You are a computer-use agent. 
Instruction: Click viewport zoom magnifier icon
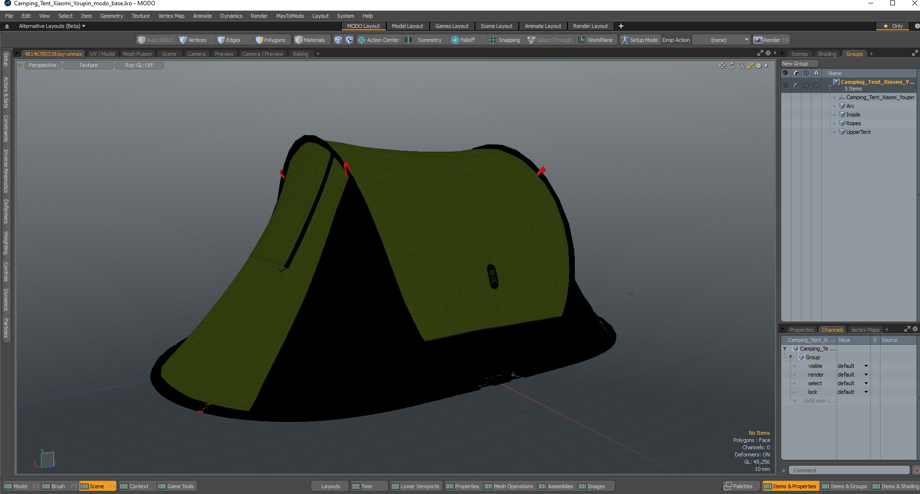click(741, 65)
